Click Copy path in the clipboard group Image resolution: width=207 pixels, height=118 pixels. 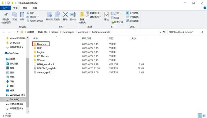[33, 17]
